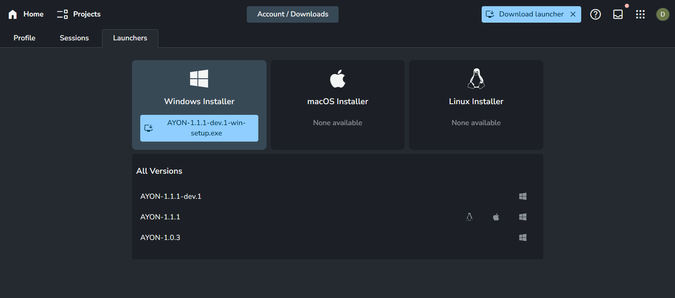Select the macOS Installer card
The height and width of the screenshot is (298, 675).
[337, 105]
